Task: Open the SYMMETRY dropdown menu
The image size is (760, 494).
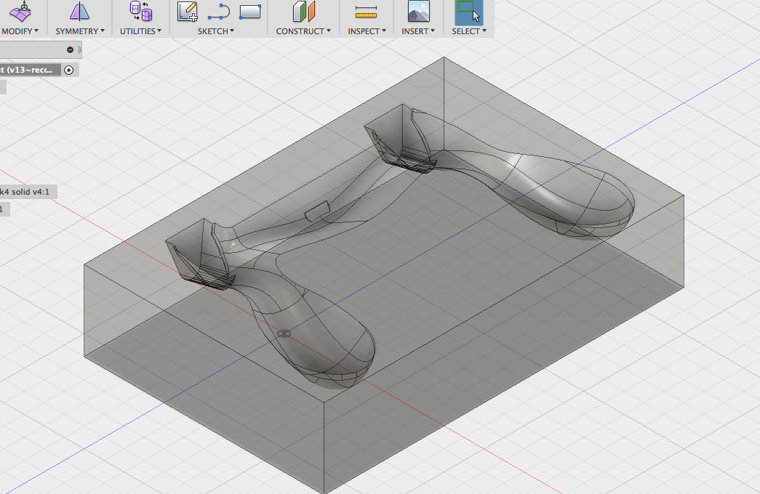Action: coord(80,31)
